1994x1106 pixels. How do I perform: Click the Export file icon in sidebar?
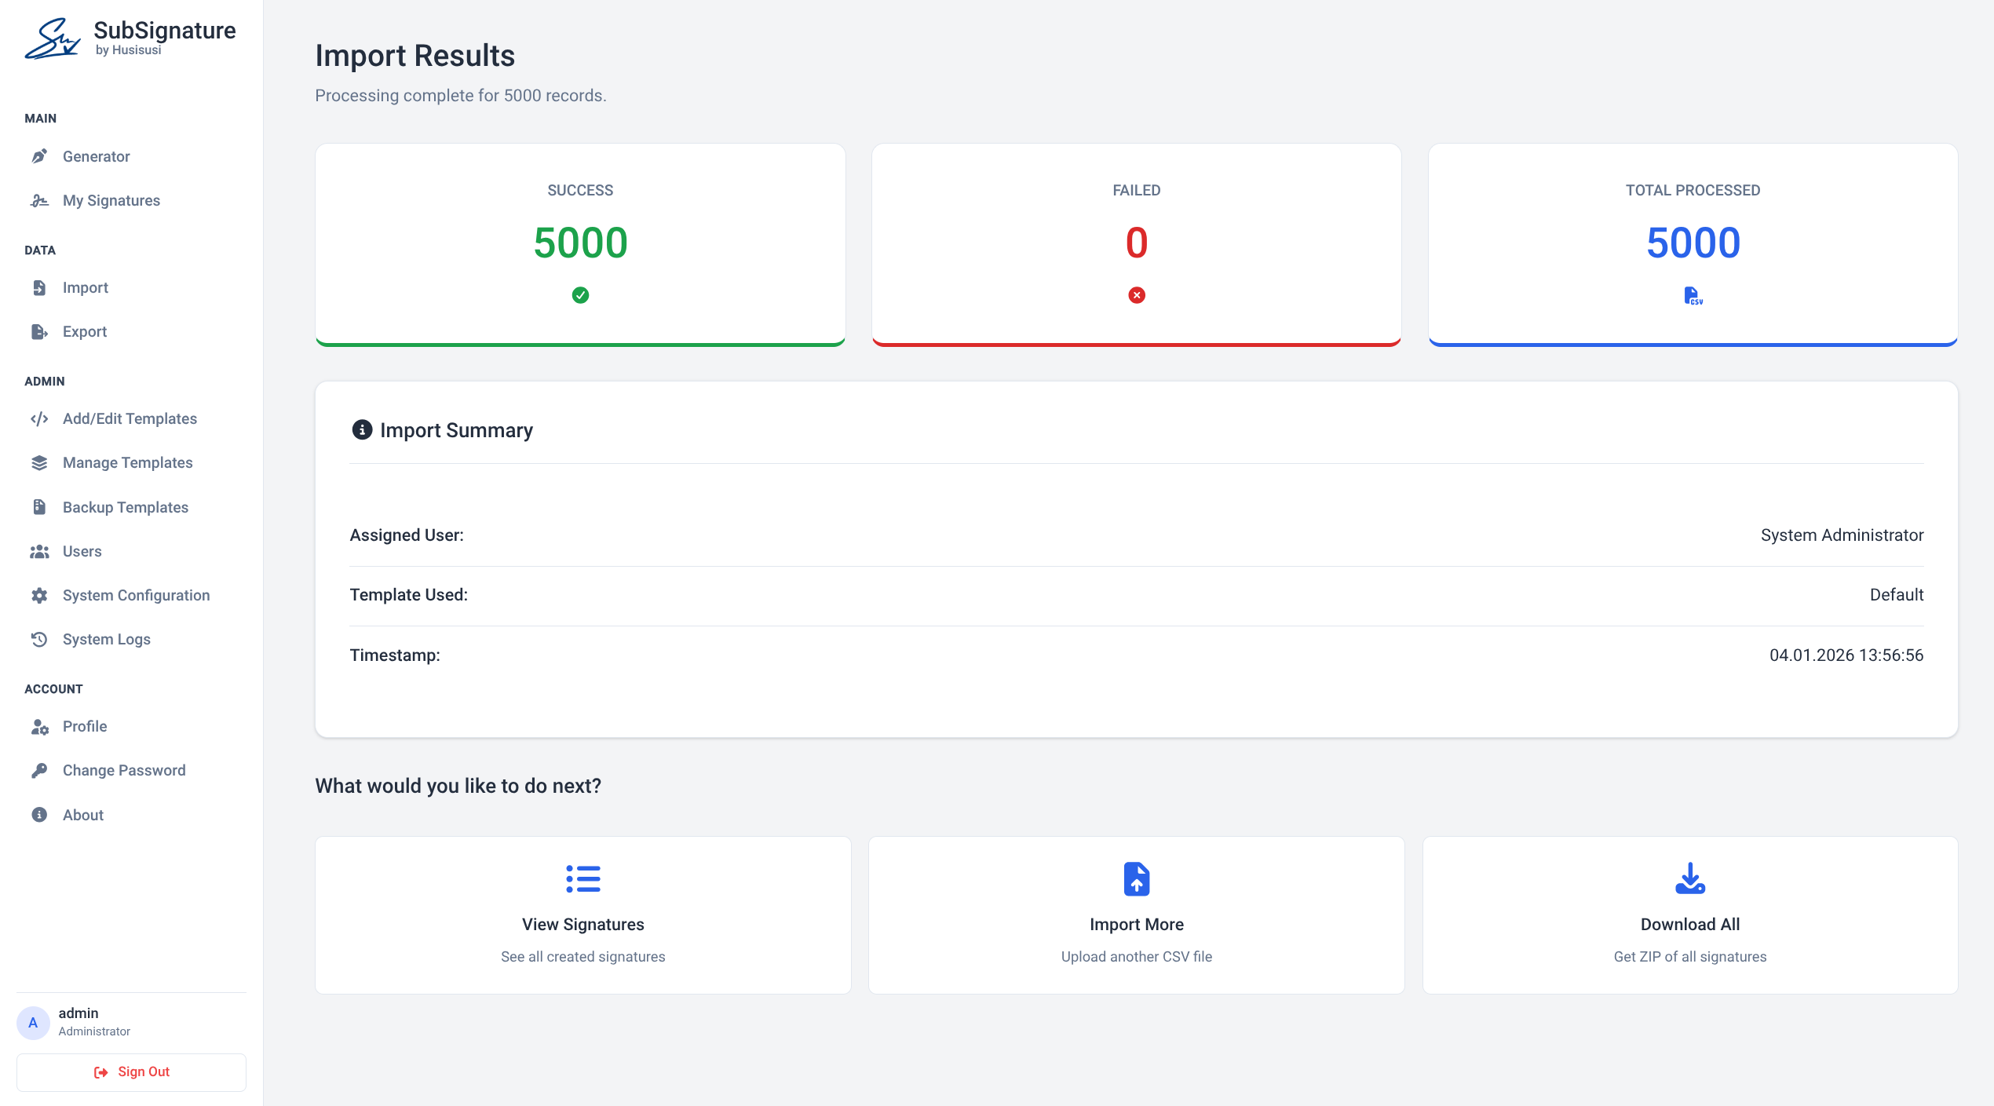click(39, 332)
